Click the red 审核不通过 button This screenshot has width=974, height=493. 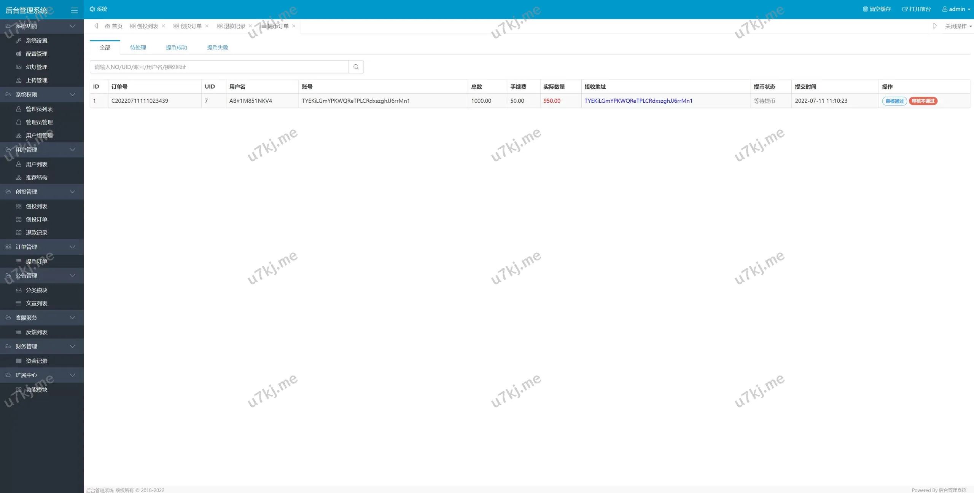click(x=923, y=101)
